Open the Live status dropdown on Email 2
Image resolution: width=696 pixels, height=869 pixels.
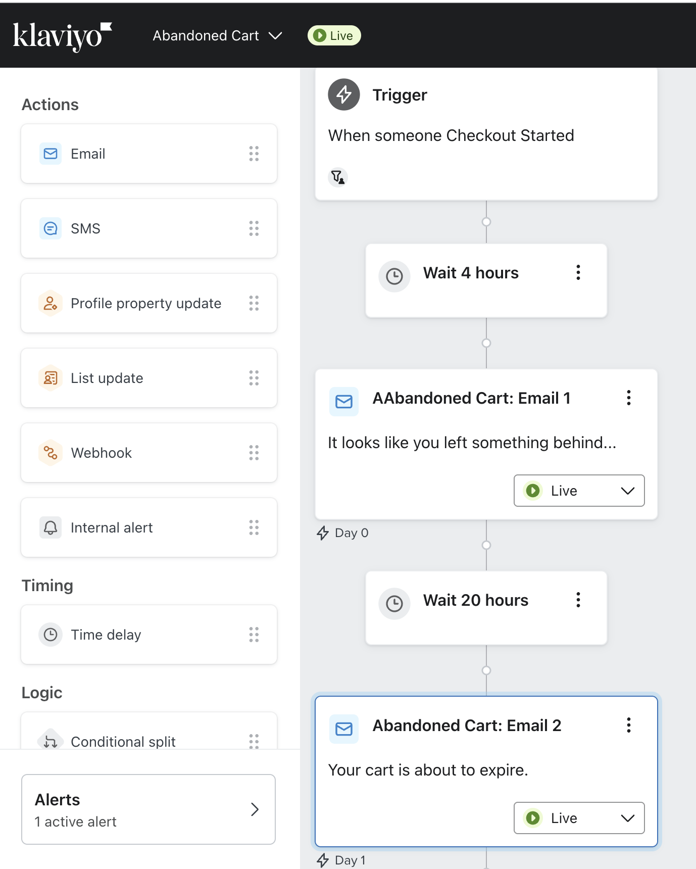tap(579, 818)
